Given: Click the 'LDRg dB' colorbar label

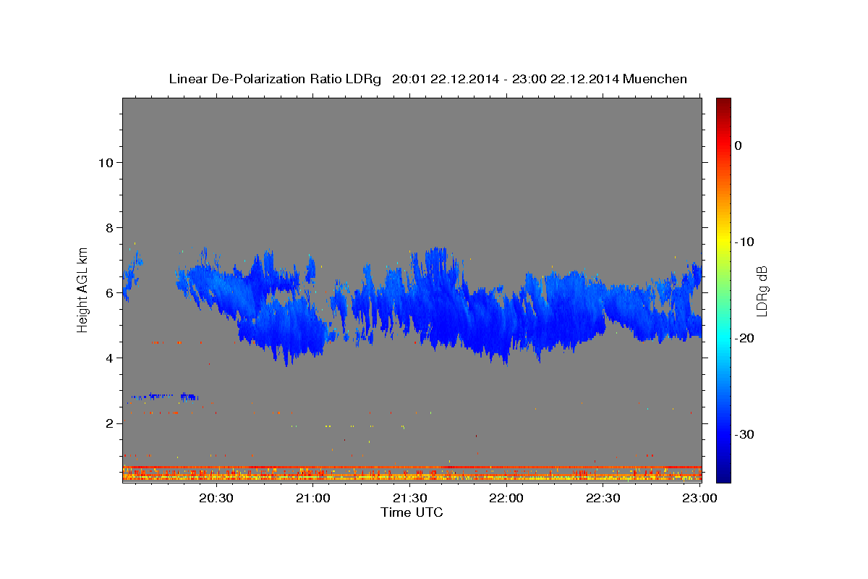Looking at the screenshot, I should point(761,291).
